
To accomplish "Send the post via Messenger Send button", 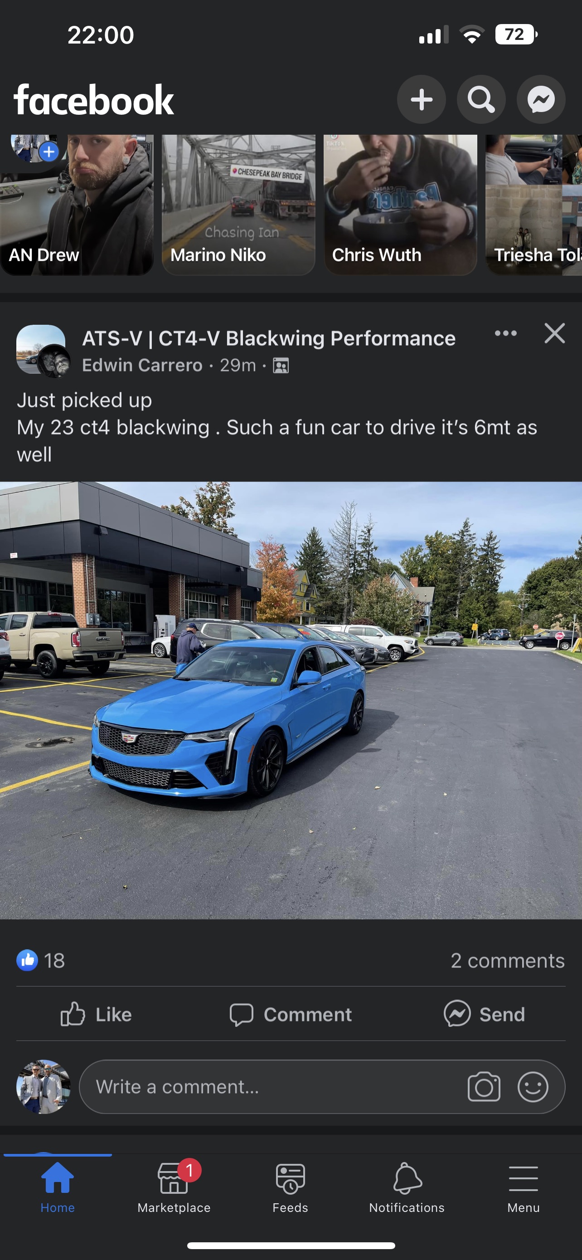I will pyautogui.click(x=484, y=1015).
